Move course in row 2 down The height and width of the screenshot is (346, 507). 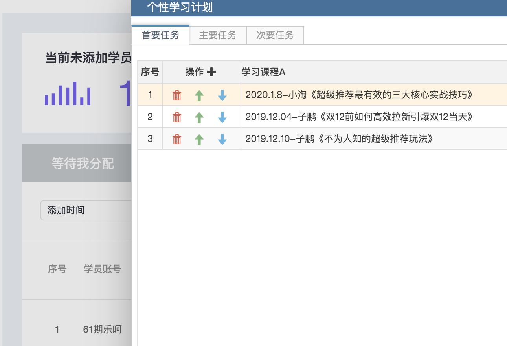point(222,117)
